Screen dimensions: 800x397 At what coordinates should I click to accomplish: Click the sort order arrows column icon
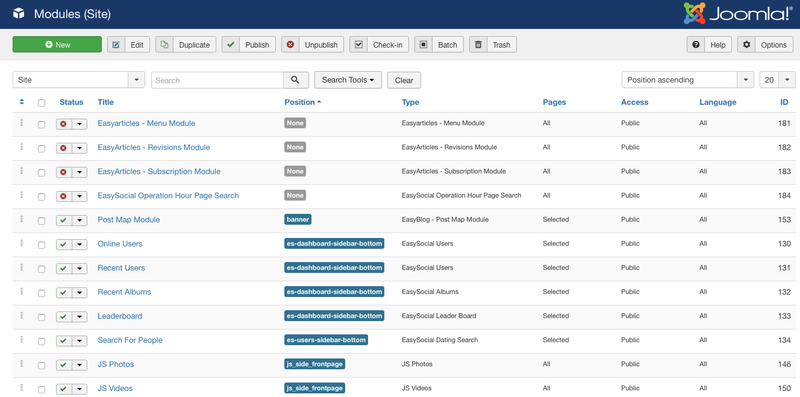(x=22, y=102)
